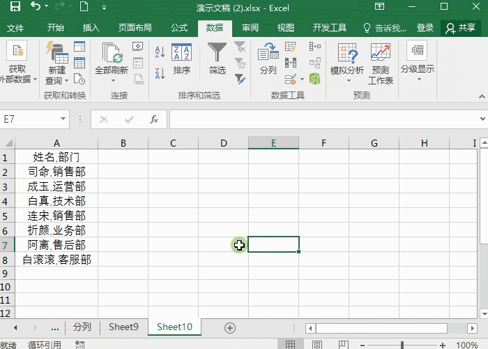Click the Flash Fill icon
488x349 pixels.
[291, 47]
